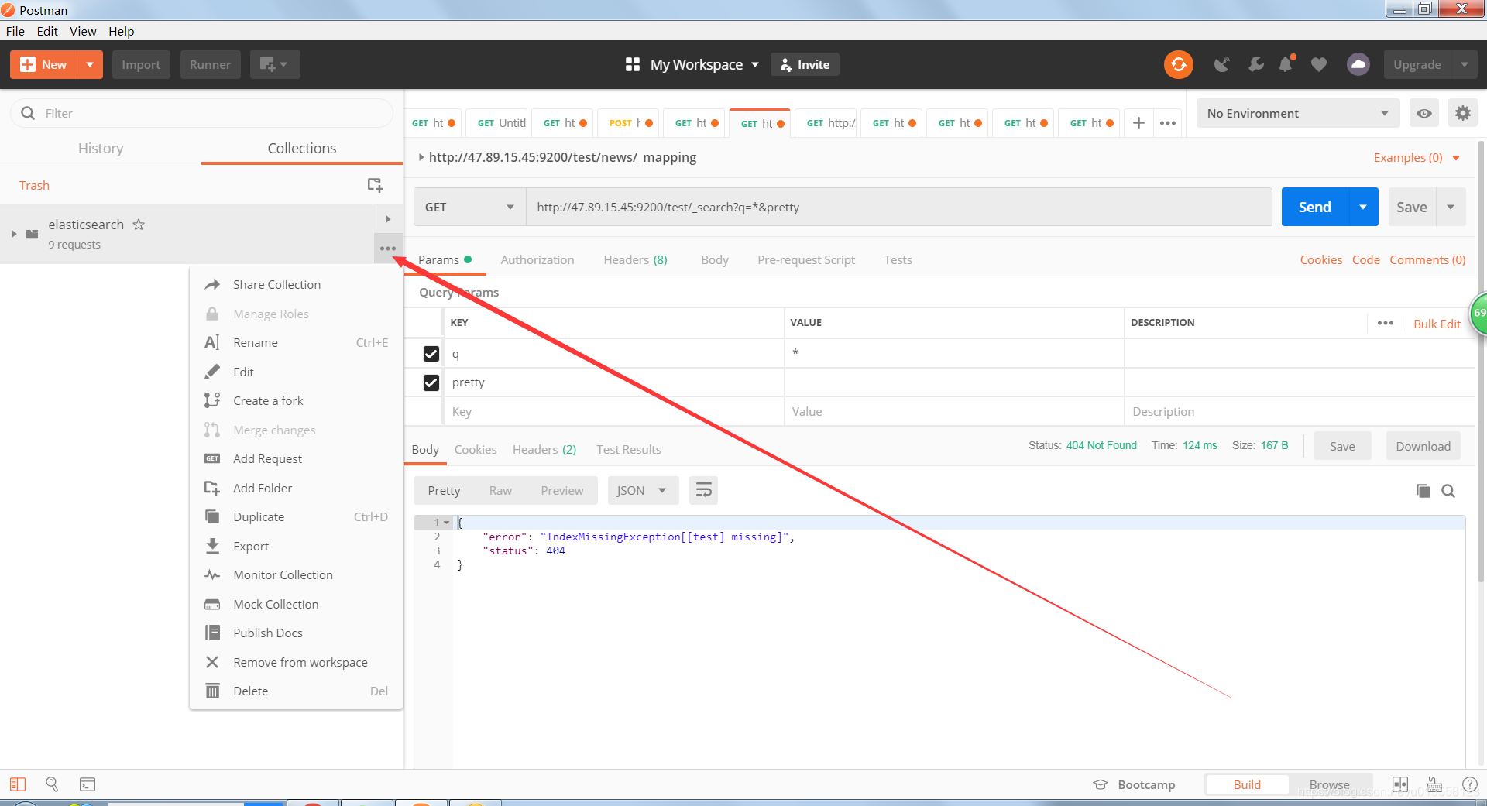Click the two-pane view icon in status bar
The width and height of the screenshot is (1487, 806).
click(1400, 784)
